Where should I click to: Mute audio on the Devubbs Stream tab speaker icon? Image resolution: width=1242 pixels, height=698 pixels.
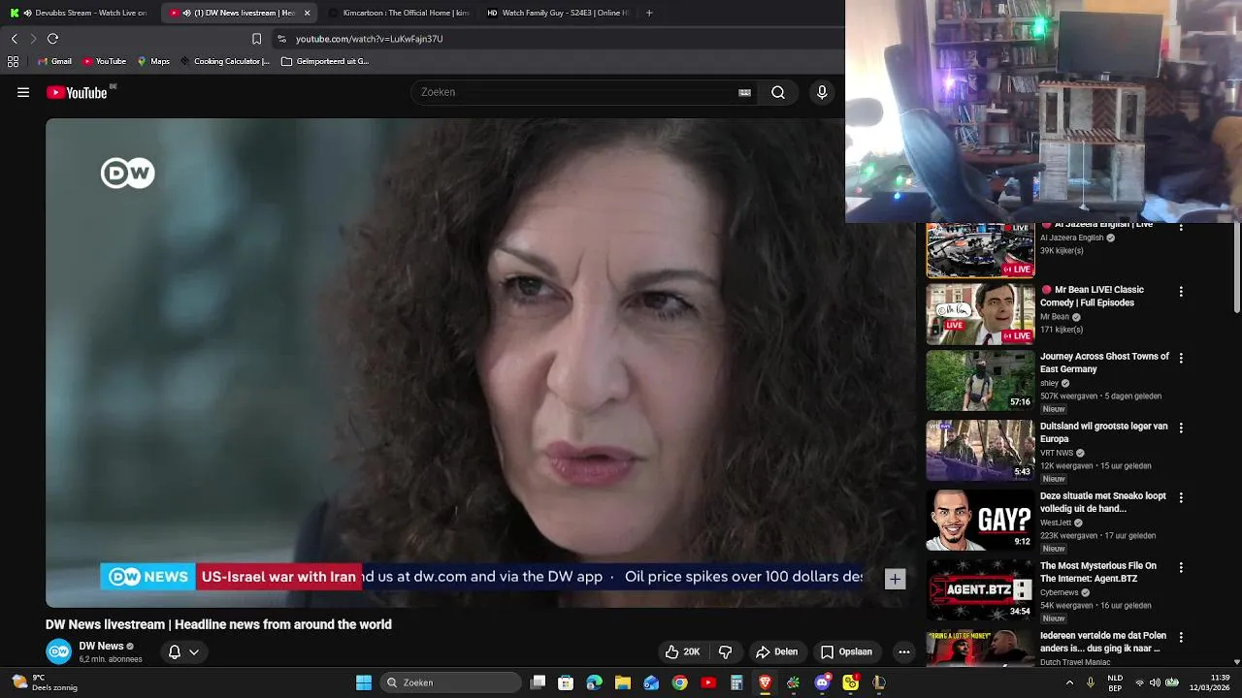[26, 13]
